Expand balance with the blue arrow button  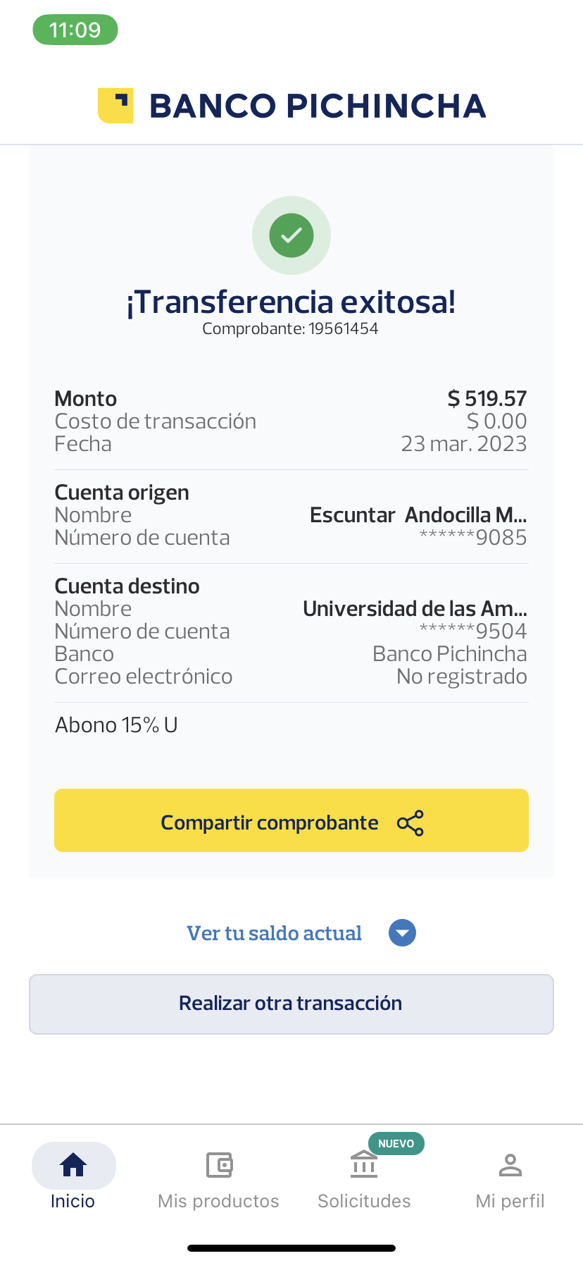pos(402,933)
